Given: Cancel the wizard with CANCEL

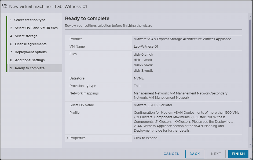Looking at the screenshot, I should (x=171, y=154).
